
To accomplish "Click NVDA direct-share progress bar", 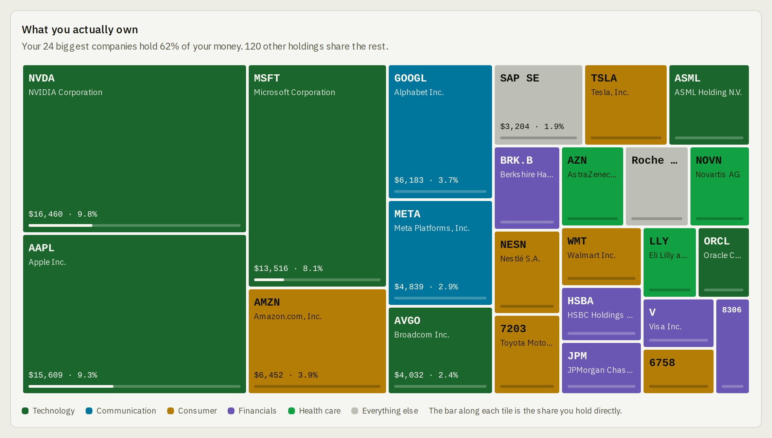I will pyautogui.click(x=135, y=225).
